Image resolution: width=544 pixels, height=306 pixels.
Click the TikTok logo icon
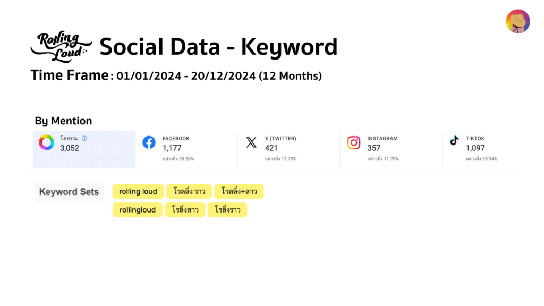454,140
